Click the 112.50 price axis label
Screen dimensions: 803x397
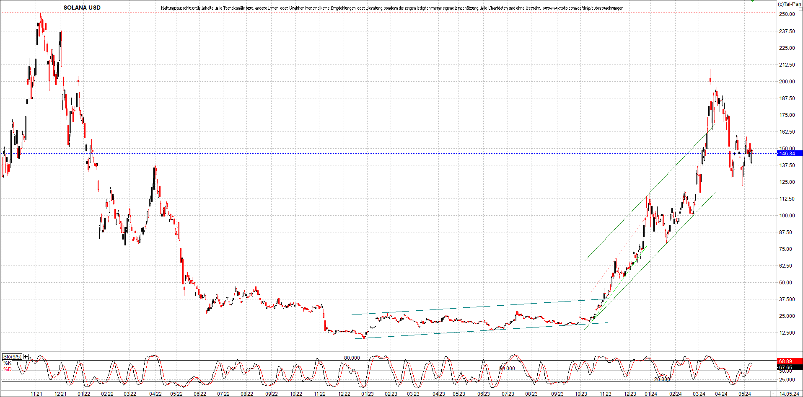[x=787, y=199]
